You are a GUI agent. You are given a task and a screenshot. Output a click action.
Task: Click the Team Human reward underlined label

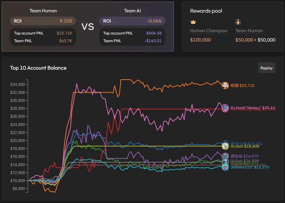pos(249,31)
